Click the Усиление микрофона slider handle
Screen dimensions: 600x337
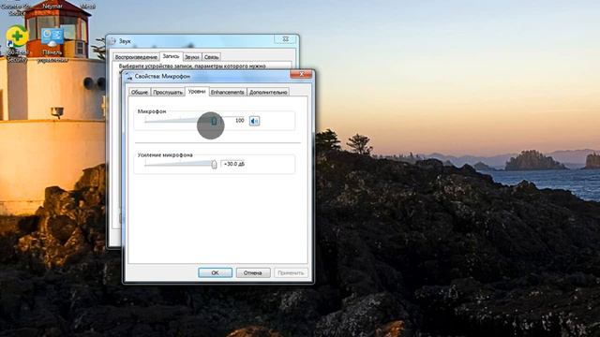[x=214, y=165]
